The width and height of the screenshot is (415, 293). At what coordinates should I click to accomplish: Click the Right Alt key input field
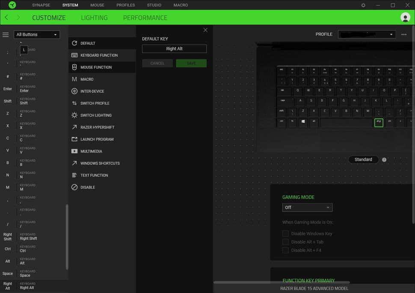174,48
